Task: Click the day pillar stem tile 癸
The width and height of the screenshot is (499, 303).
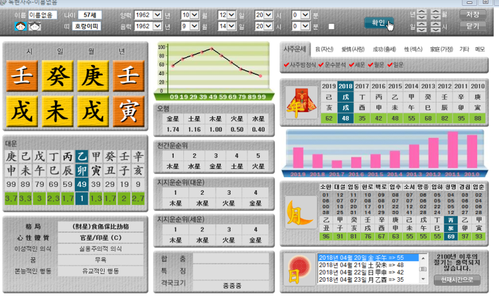Action: 57,76
